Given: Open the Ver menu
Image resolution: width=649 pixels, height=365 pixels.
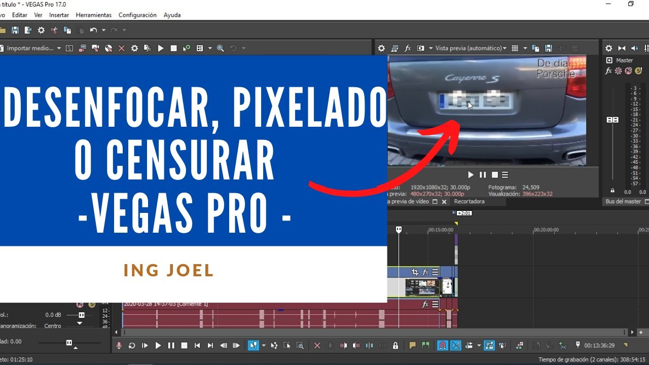Looking at the screenshot, I should point(38,15).
